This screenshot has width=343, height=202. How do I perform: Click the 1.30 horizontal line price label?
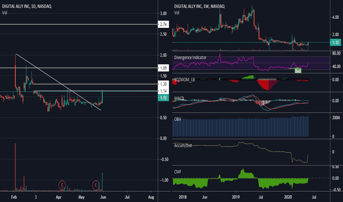(163, 84)
